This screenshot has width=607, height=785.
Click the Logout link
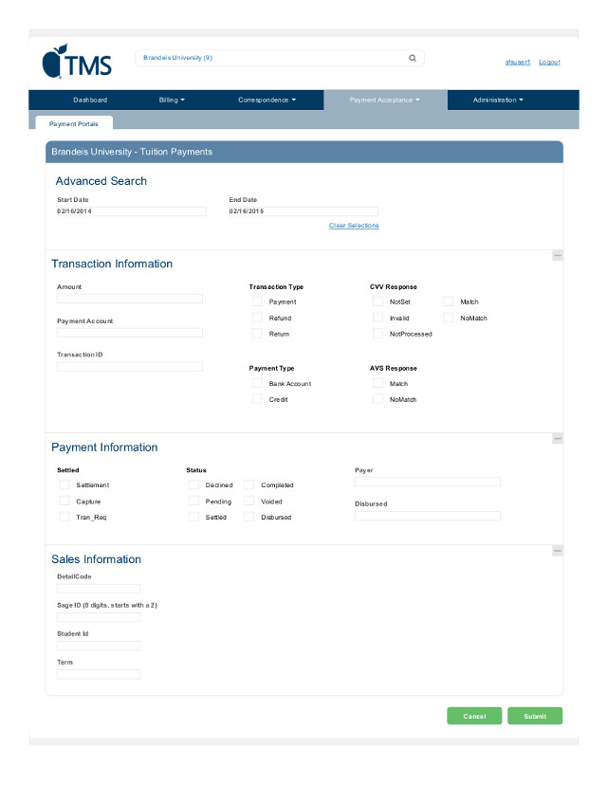pos(549,62)
